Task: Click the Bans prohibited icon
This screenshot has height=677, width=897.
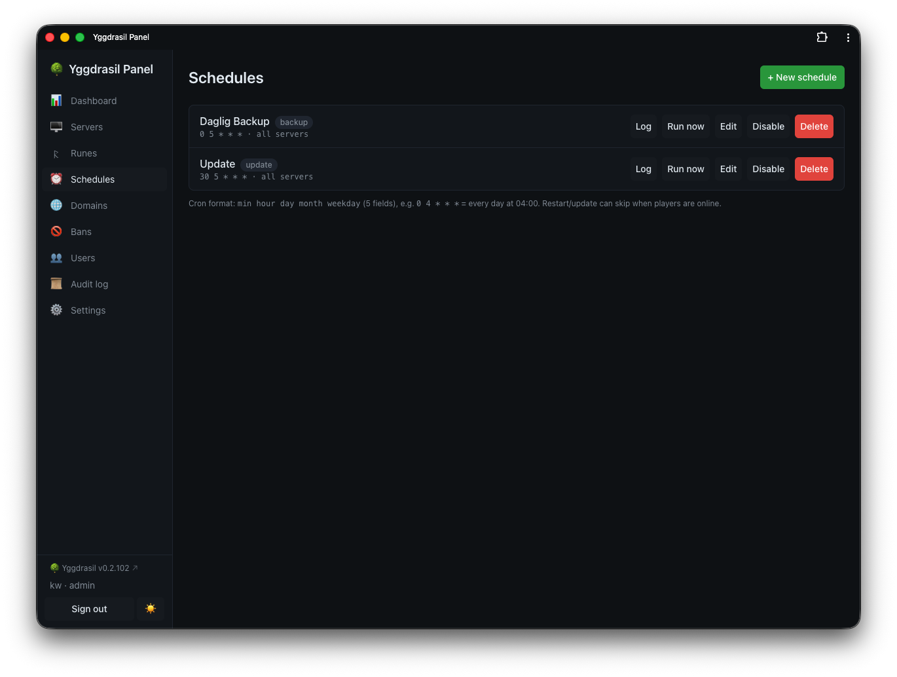Action: [56, 231]
